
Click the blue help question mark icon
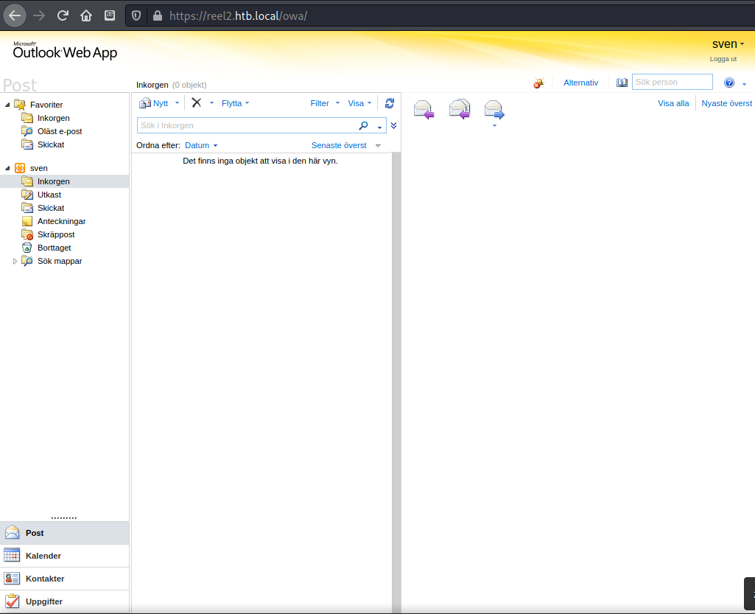[x=729, y=83]
